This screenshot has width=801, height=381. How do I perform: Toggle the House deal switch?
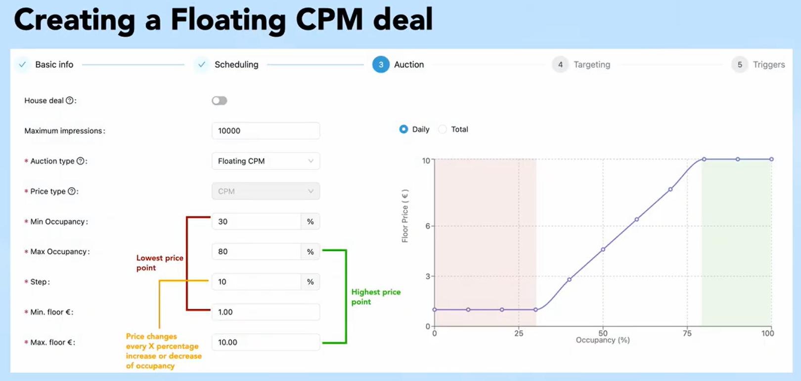tap(220, 101)
